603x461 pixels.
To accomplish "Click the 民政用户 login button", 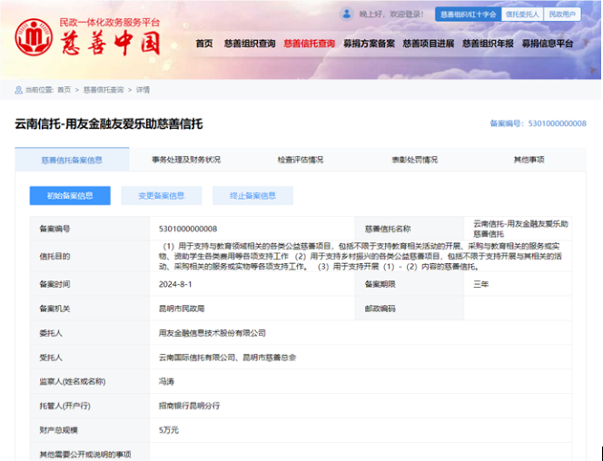I will 563,15.
